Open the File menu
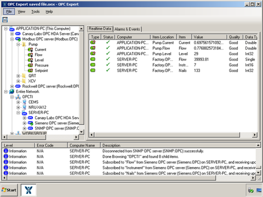Screen dimensions: 263x197 point(9,11)
